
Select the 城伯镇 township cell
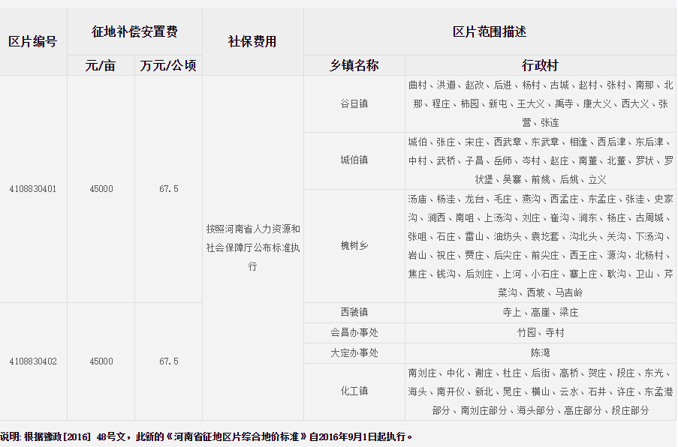click(x=354, y=160)
